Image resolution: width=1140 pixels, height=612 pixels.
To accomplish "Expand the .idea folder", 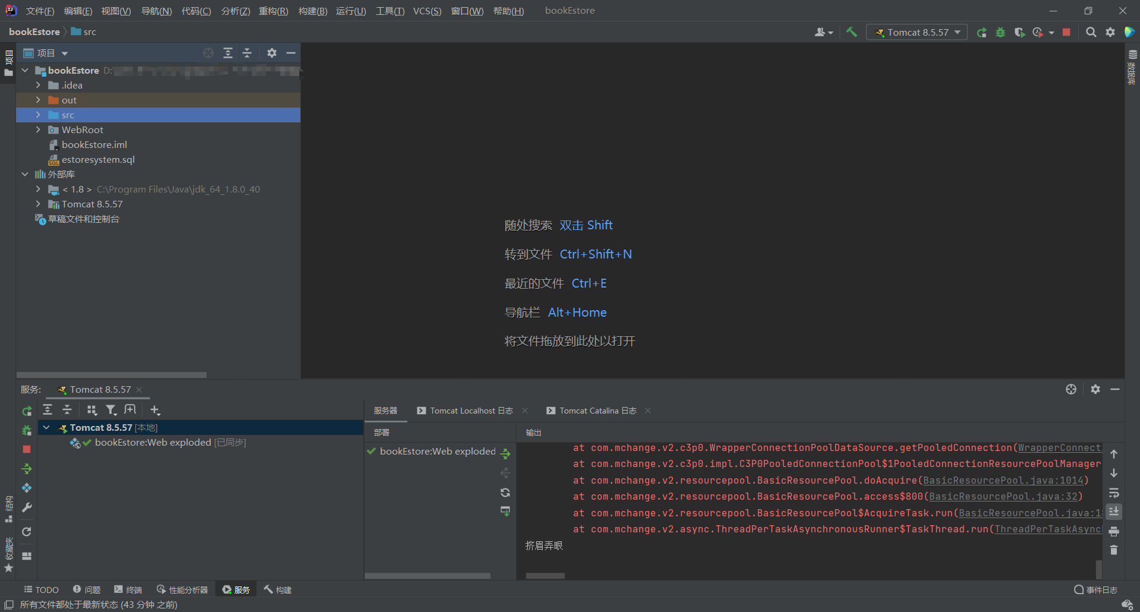I will [39, 85].
